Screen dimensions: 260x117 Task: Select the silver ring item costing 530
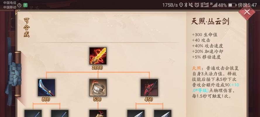[98, 88]
